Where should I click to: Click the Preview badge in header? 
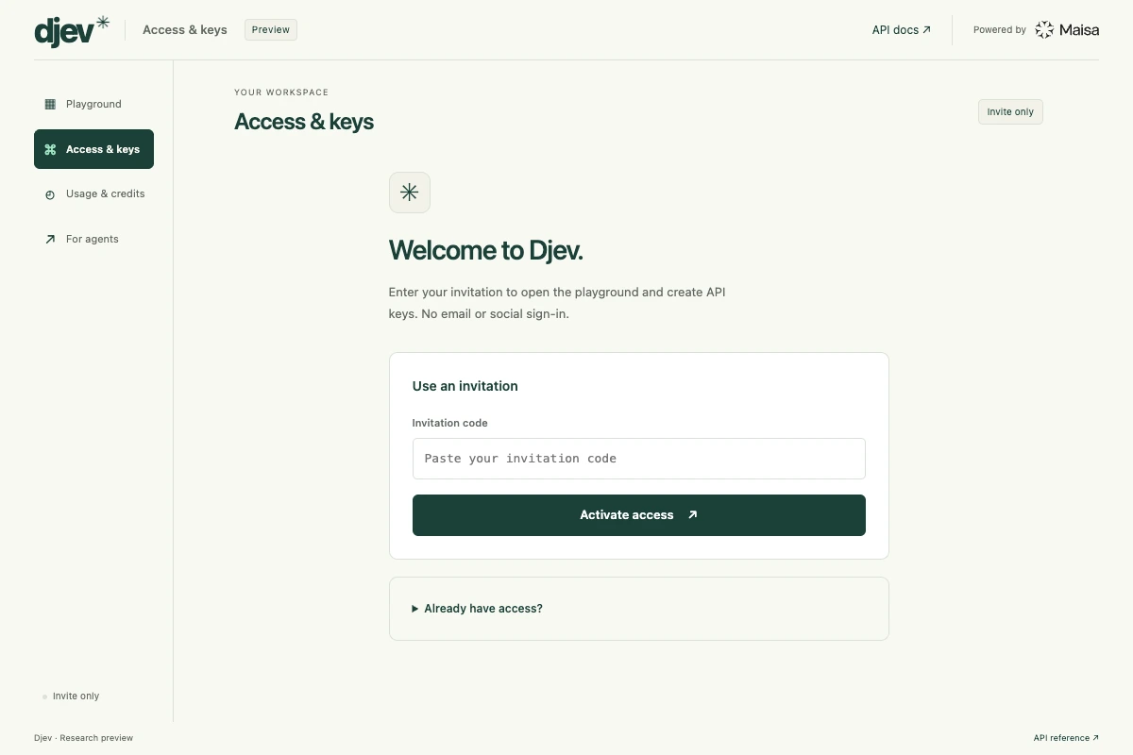[x=270, y=30]
